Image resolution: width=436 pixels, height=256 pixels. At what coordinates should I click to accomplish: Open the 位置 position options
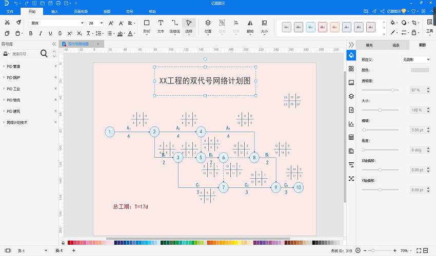pos(208,27)
